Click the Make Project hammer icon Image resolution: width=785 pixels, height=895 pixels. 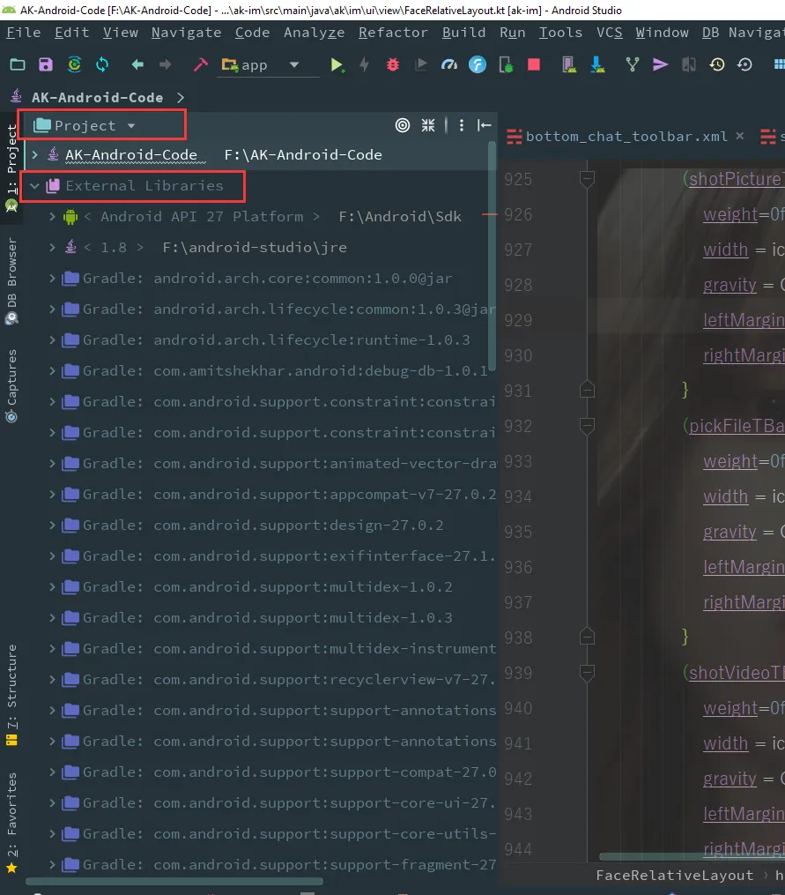tap(200, 64)
